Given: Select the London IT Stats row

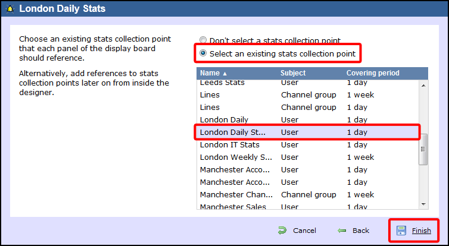Looking at the screenshot, I should tap(230, 145).
